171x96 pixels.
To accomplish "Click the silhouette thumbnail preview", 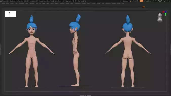I will [x=10, y=14].
